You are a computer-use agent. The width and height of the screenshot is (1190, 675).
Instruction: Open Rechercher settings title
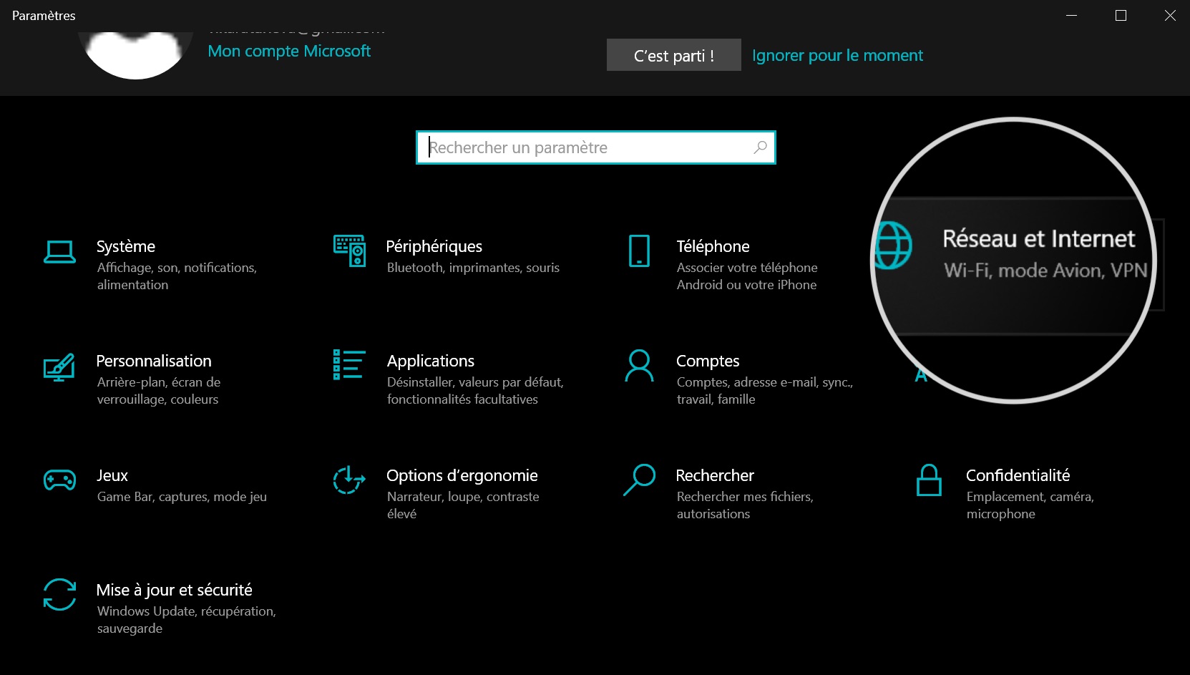tap(715, 475)
